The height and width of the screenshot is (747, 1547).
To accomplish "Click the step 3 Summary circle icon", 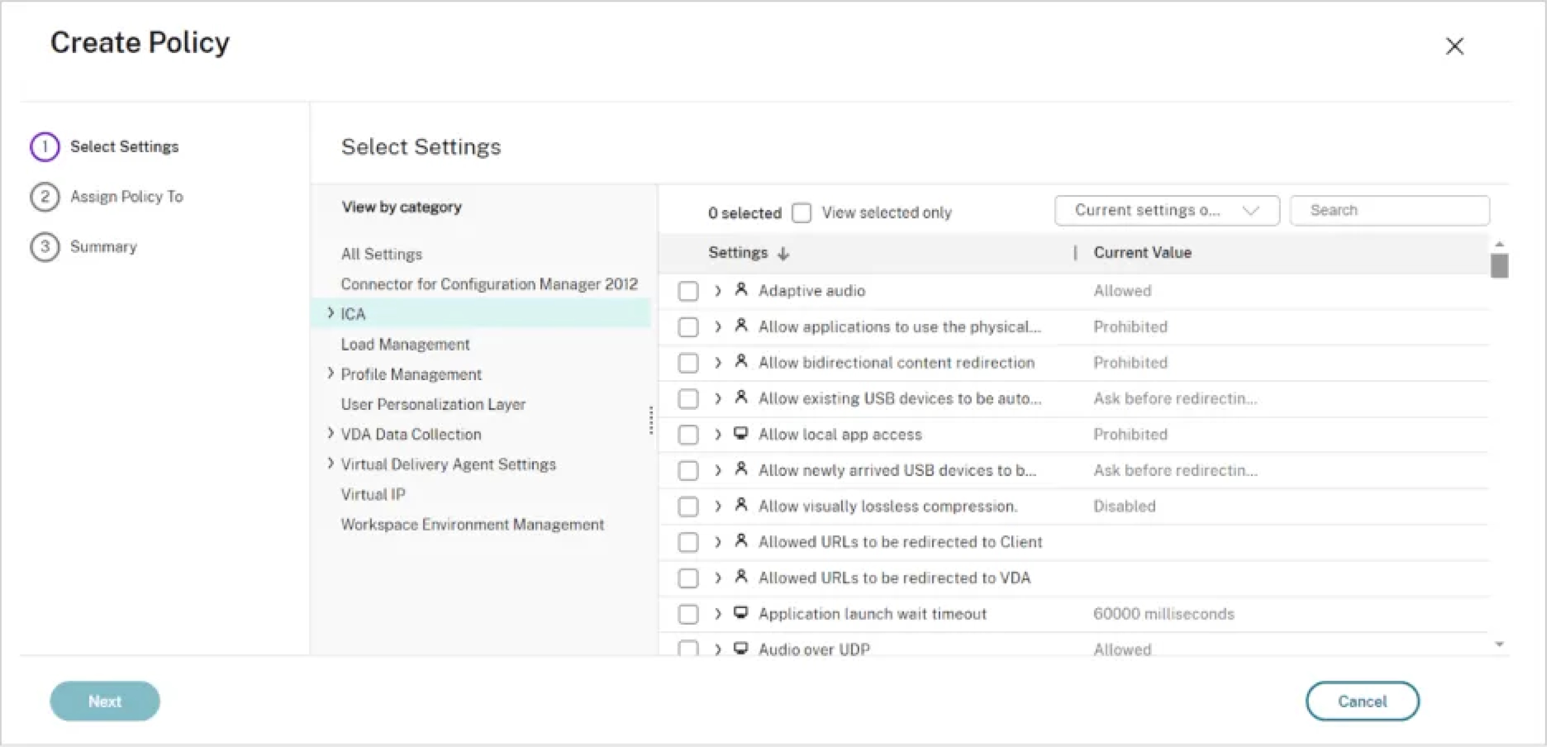I will click(45, 247).
